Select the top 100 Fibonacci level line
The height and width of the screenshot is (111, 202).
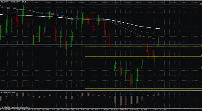point(143,5)
